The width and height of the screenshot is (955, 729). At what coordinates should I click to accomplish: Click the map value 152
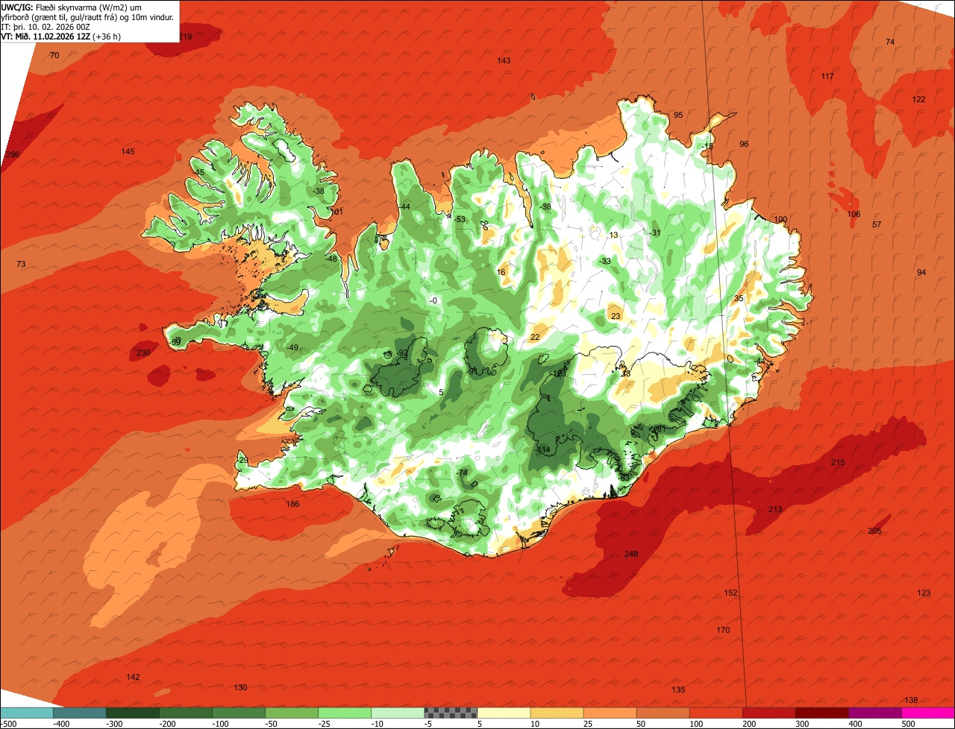coord(730,593)
